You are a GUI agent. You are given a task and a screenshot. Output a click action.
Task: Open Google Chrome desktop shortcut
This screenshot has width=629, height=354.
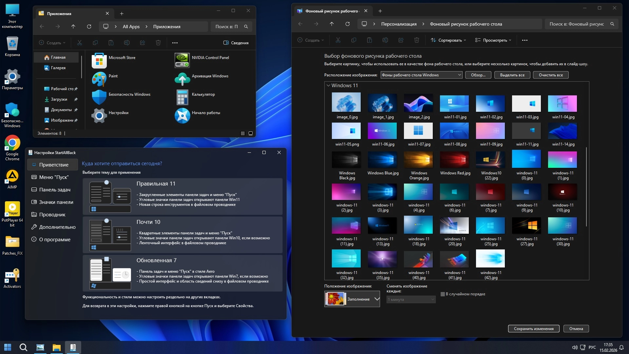coord(12,144)
